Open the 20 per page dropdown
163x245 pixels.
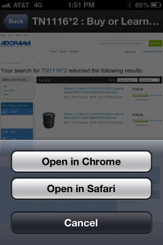tap(149, 80)
